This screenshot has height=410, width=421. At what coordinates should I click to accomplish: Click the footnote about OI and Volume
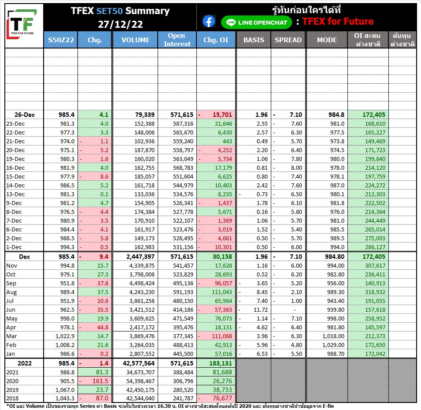170,406
